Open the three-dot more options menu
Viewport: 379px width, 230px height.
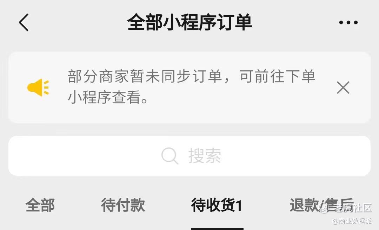[x=348, y=22]
